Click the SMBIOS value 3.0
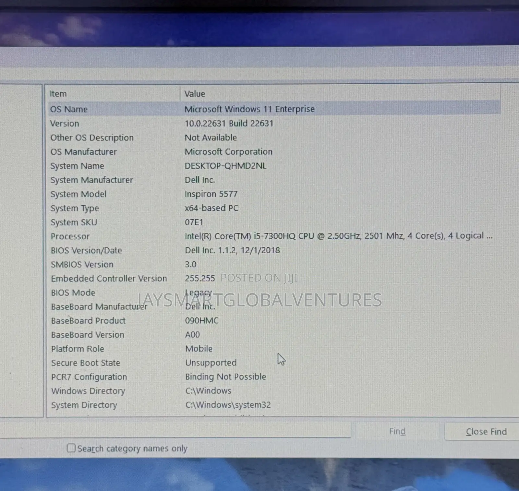Screen dimensions: 519x491 pos(190,264)
